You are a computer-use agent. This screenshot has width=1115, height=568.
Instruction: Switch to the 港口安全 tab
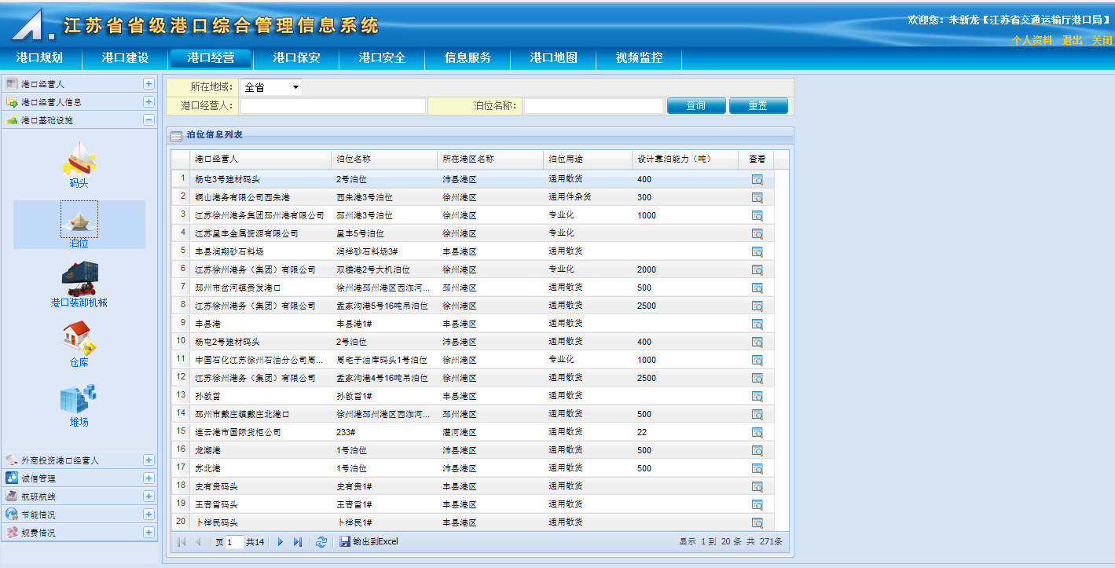point(382,58)
